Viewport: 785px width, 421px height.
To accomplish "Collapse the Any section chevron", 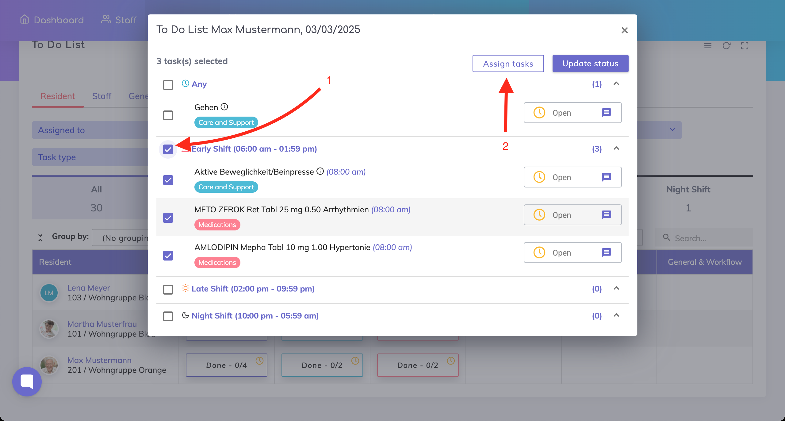I will click(x=616, y=83).
